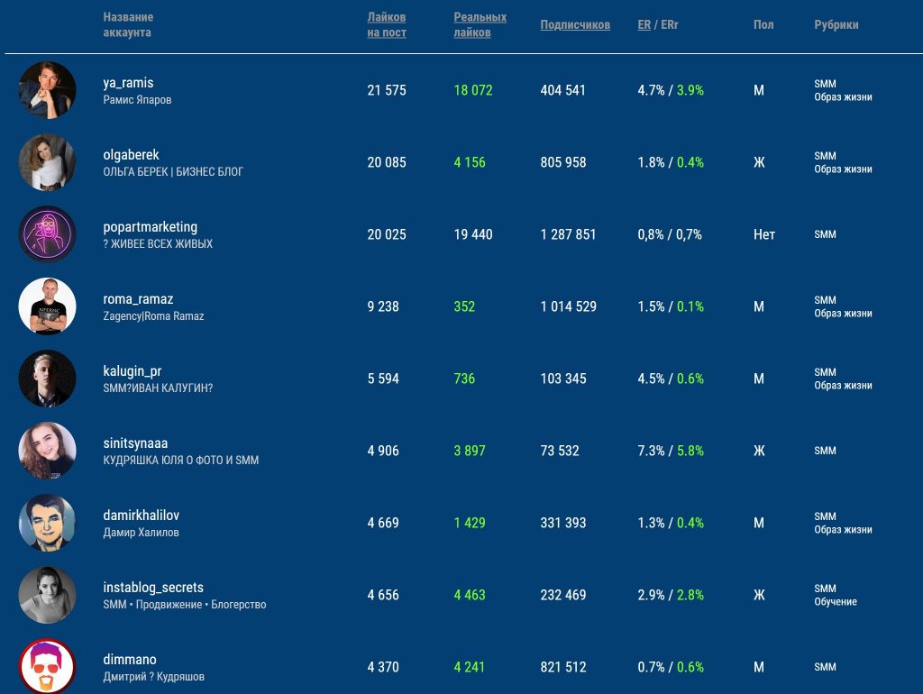Click the Рубрики column header

(x=836, y=24)
